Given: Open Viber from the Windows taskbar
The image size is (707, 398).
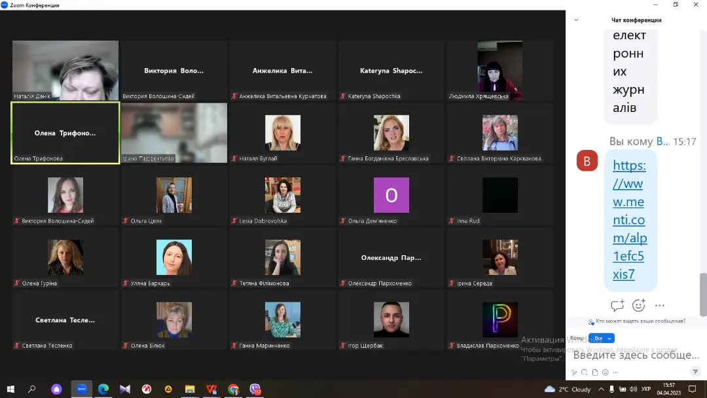Looking at the screenshot, I should click(x=255, y=389).
